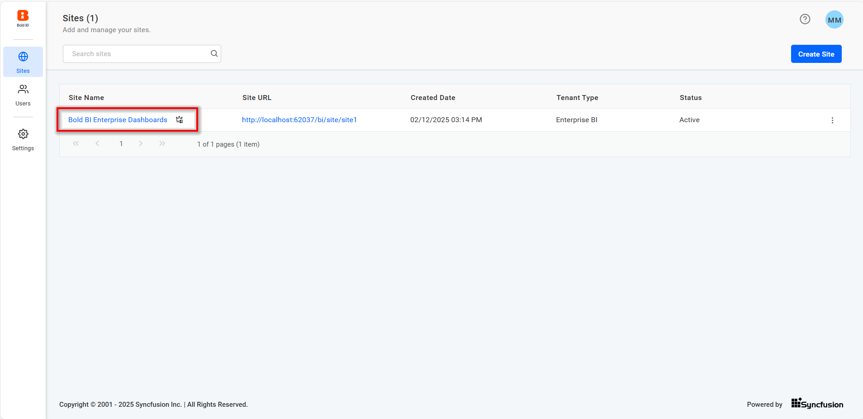
Task: Open the localhost site URL link
Action: 299,120
